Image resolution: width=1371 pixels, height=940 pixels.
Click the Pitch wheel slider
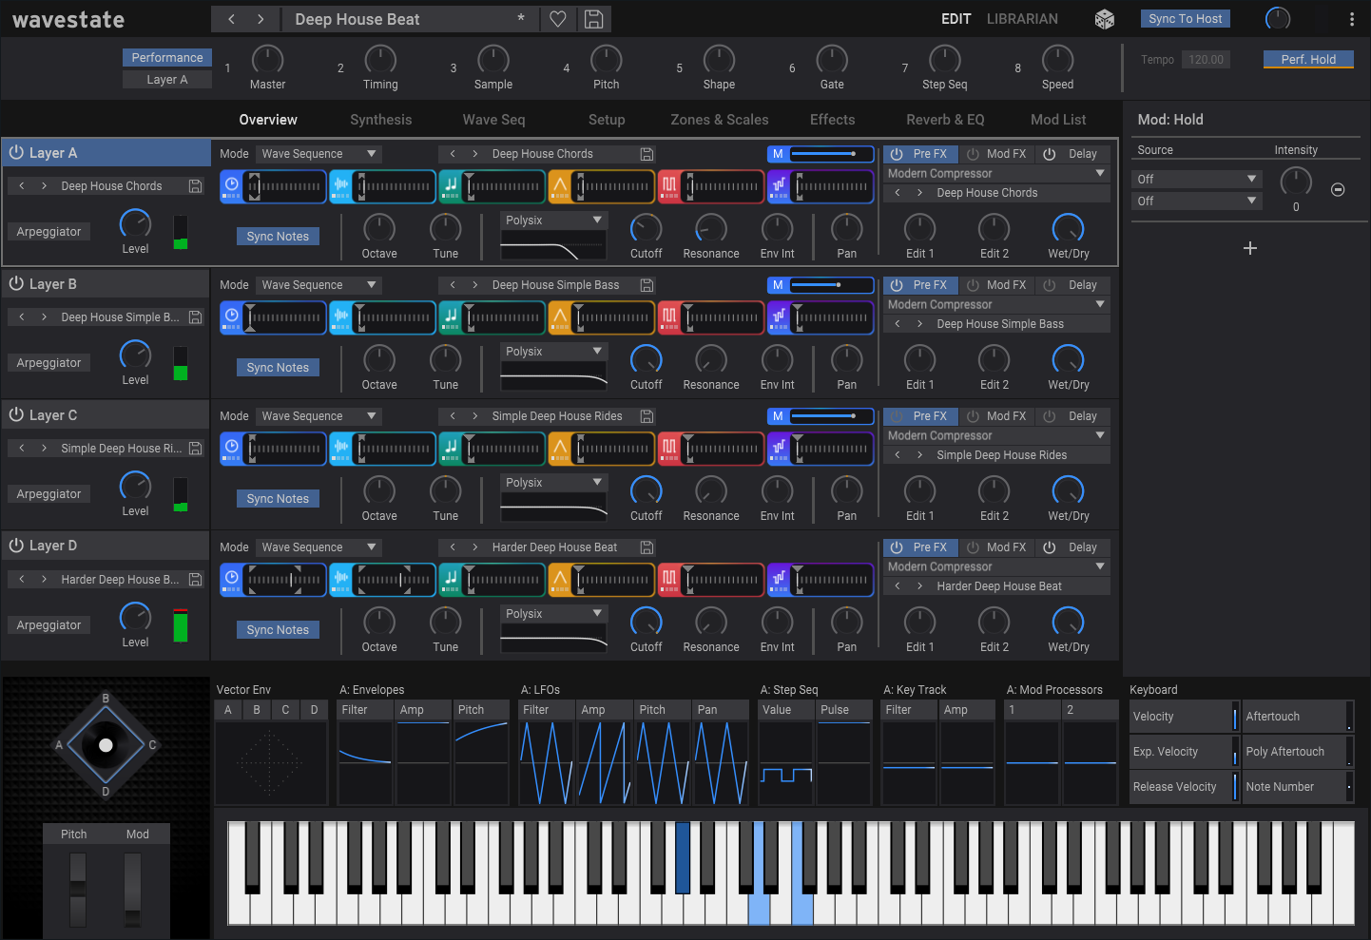point(77,890)
